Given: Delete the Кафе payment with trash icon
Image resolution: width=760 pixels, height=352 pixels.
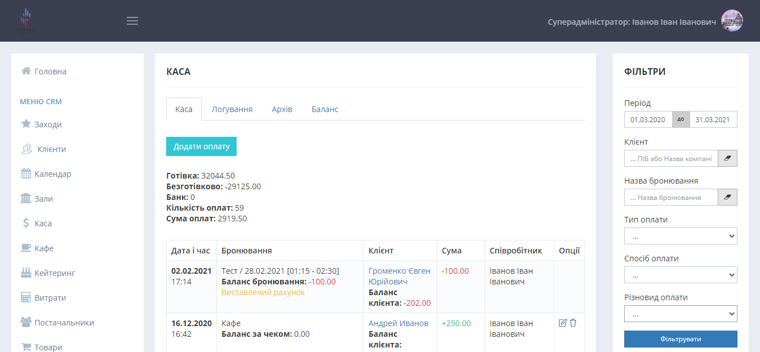Looking at the screenshot, I should pyautogui.click(x=573, y=323).
